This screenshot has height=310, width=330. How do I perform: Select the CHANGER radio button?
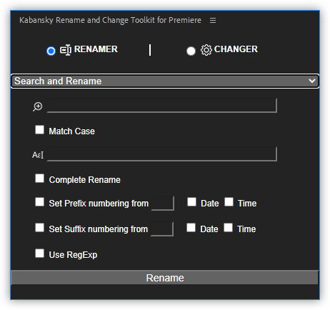(191, 51)
